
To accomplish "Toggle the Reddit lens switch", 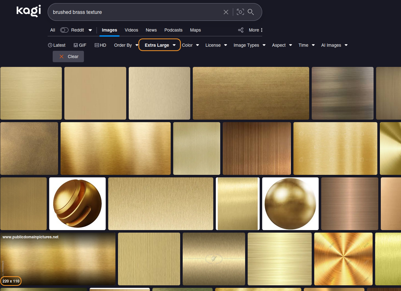I will [x=64, y=30].
